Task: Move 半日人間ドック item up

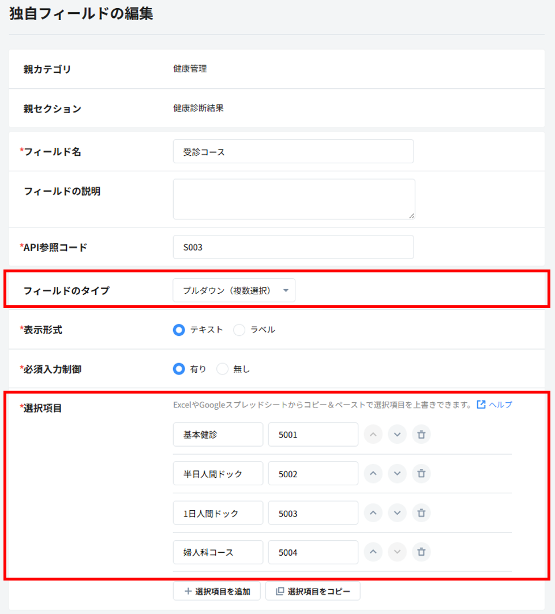Action: point(373,473)
